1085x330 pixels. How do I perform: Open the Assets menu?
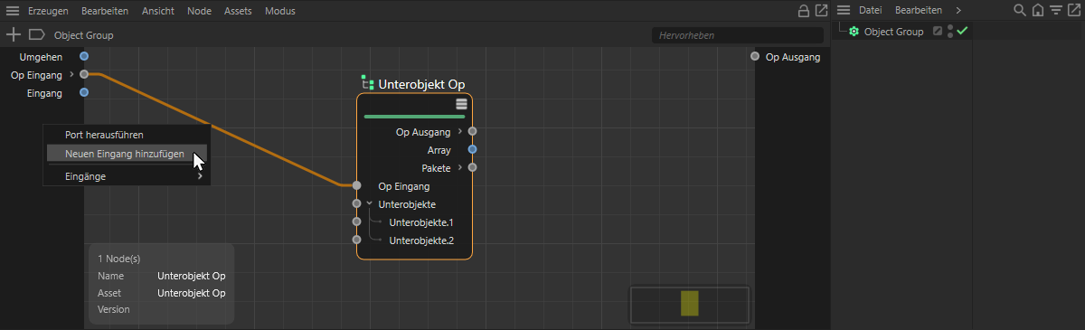(x=238, y=11)
